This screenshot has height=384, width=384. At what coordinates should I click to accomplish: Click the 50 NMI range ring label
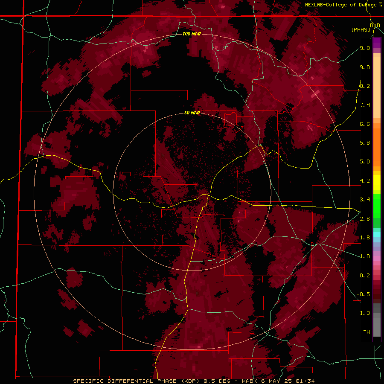(x=192, y=113)
